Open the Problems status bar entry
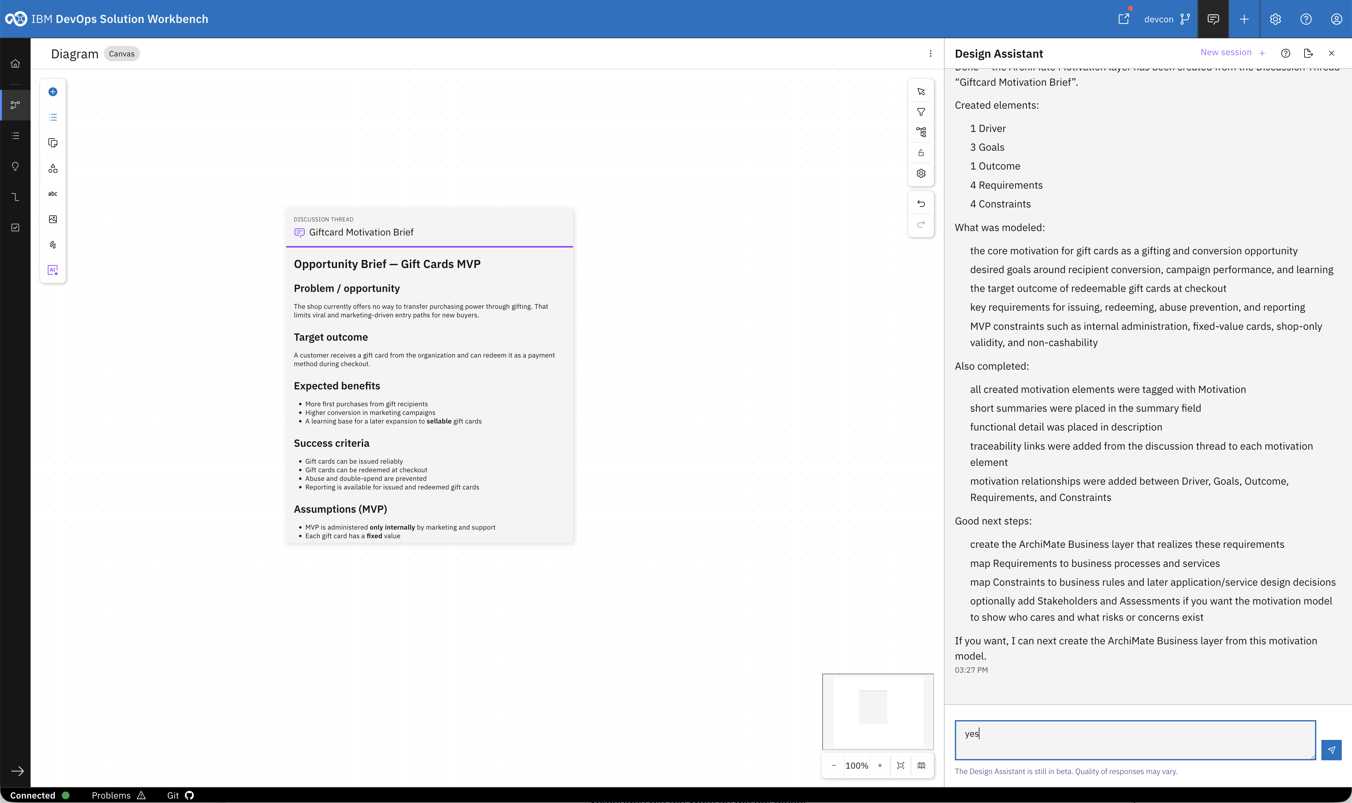The height and width of the screenshot is (803, 1352). coord(119,795)
